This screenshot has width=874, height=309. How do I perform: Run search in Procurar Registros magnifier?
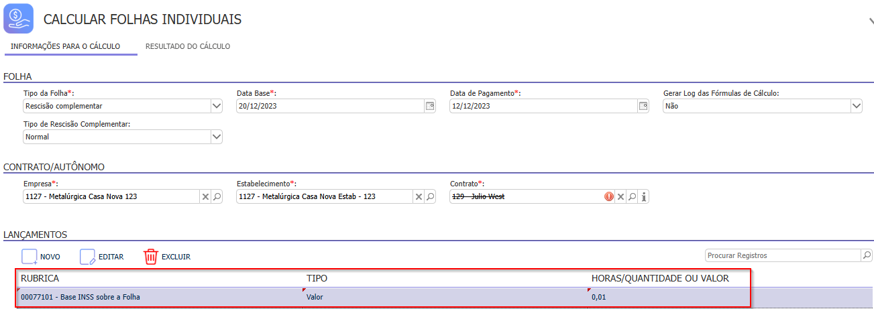tap(866, 255)
